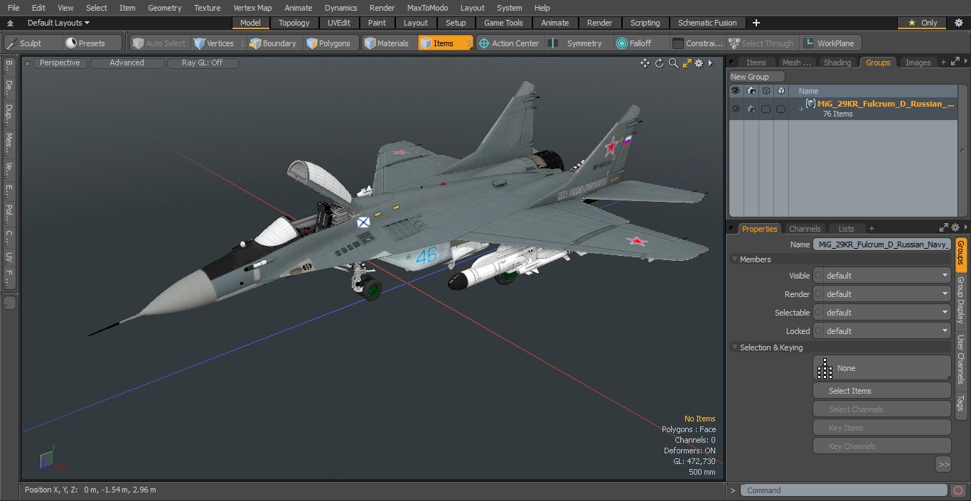The image size is (971, 501).
Task: Open viewport settings gear icon
Action: pyautogui.click(x=699, y=63)
